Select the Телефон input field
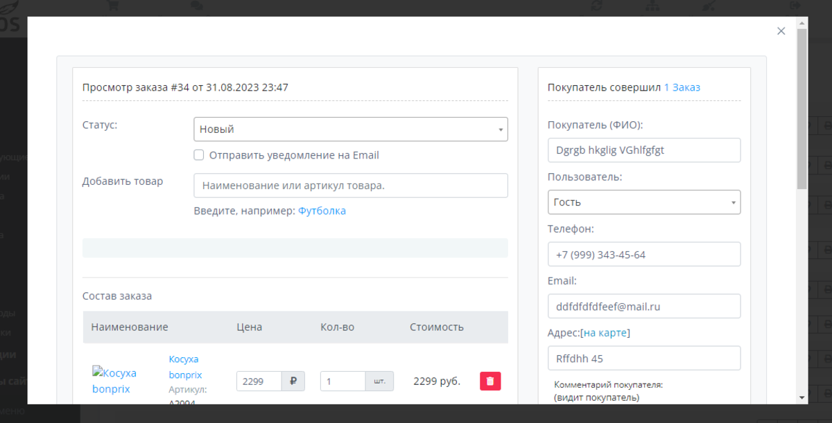The width and height of the screenshot is (832, 423). (643, 254)
